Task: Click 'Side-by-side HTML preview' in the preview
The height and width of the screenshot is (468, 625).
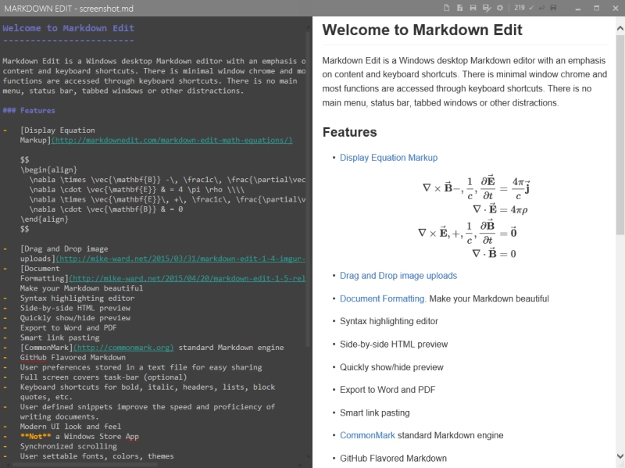Action: pyautogui.click(x=394, y=345)
